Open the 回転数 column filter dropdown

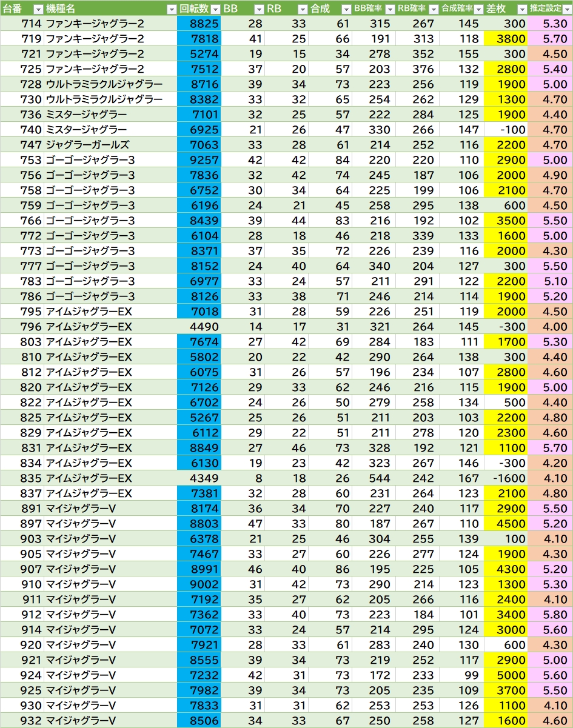click(215, 9)
